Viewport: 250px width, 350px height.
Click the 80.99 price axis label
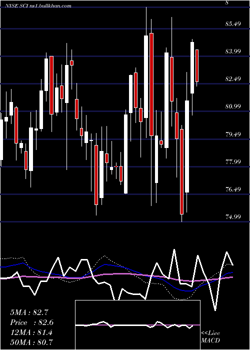pos(233,106)
